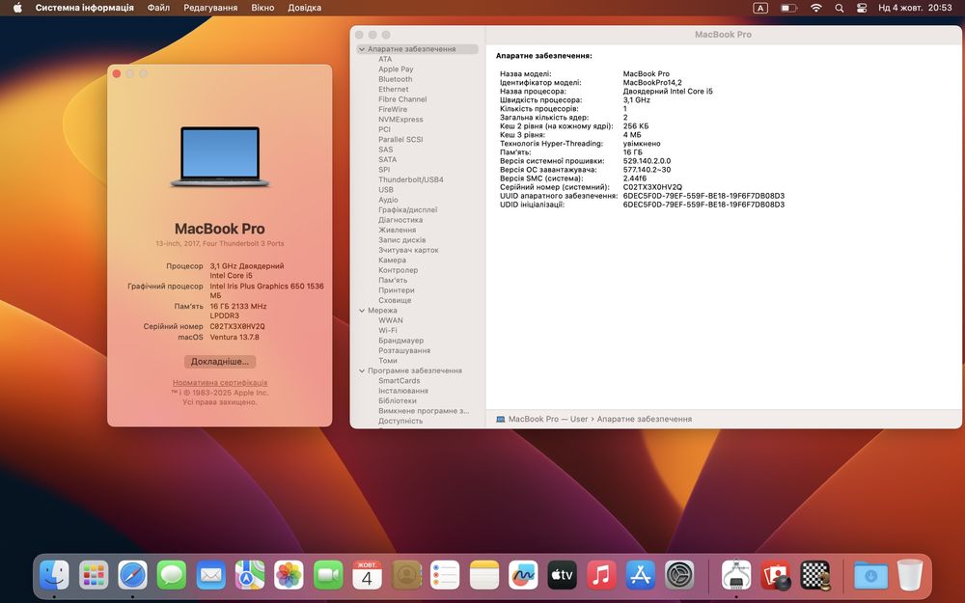Close the About This Mac window

coord(117,74)
